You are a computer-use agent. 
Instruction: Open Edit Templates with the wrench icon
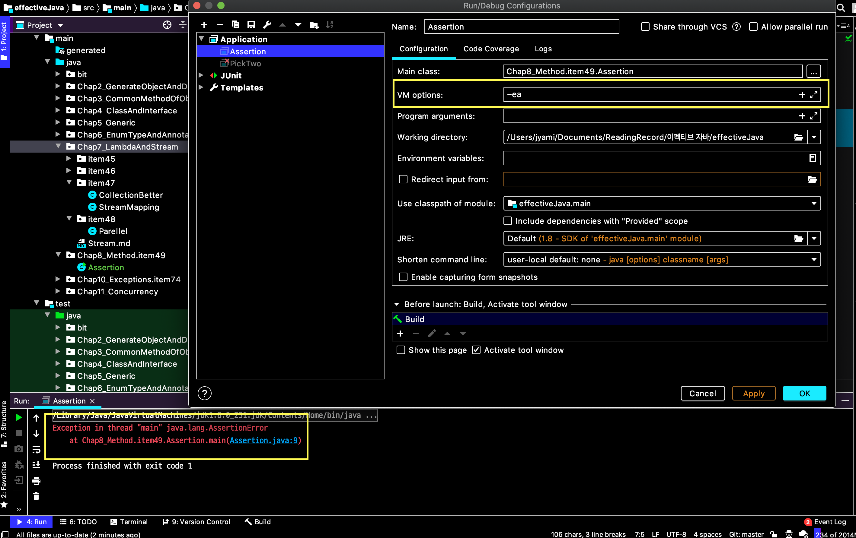pyautogui.click(x=267, y=24)
